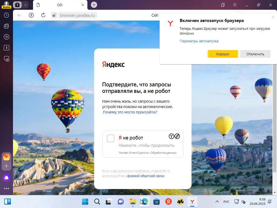Go back to previous page
The image size is (277, 208).
tap(19, 15)
